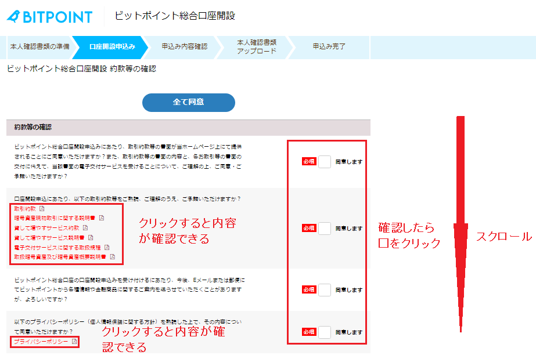536x355 pixels.
Task: Click the BITPOINT logo
Action: tap(50, 17)
